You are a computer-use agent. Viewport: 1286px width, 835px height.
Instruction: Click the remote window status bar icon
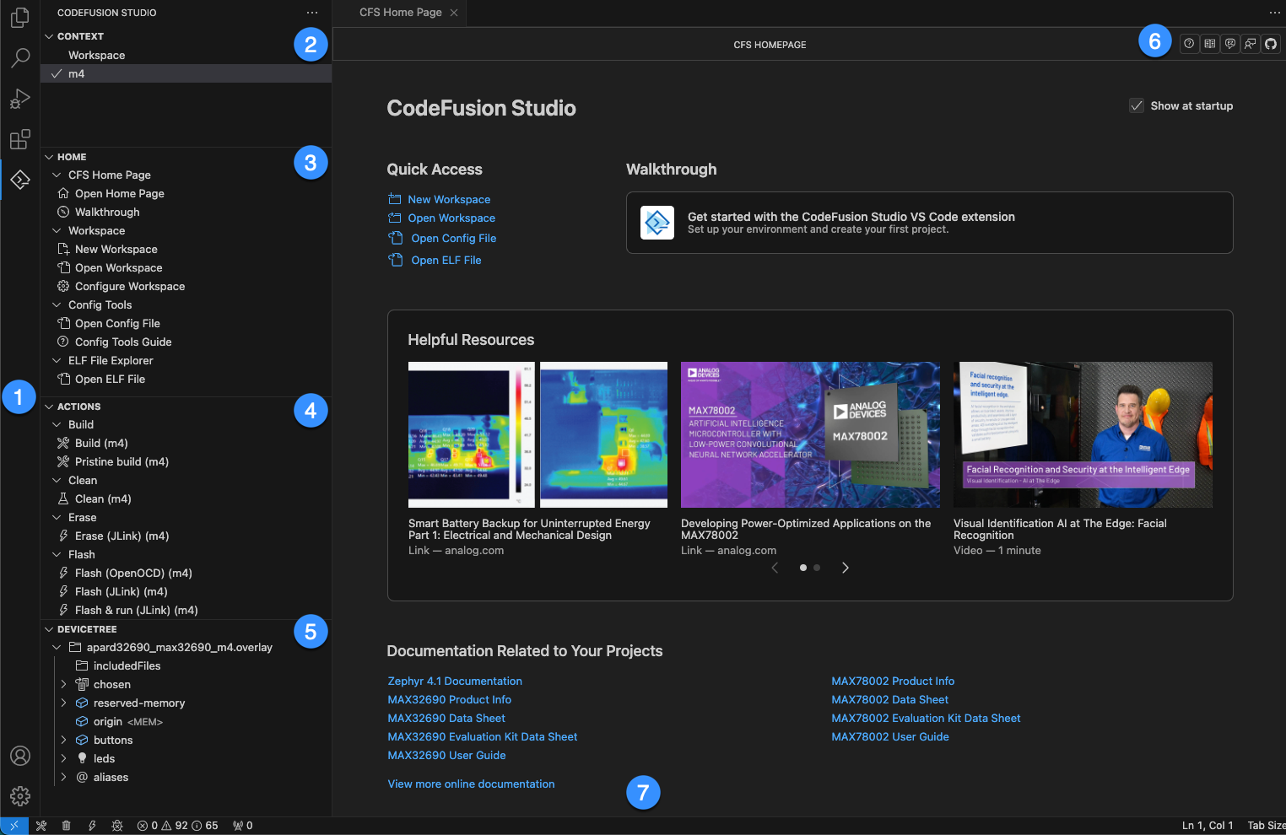(14, 826)
